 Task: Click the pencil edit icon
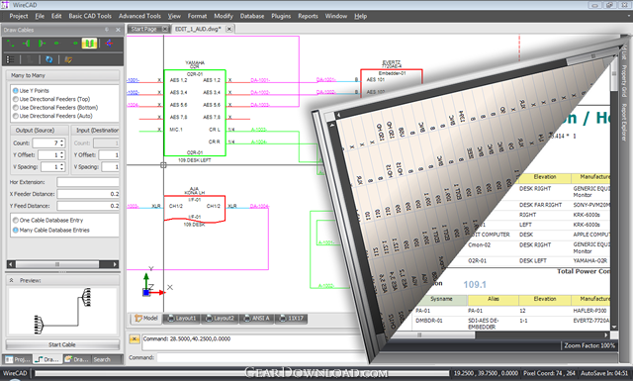(x=68, y=59)
